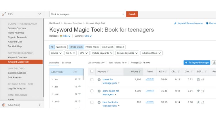Open Domain Overview in sidebar
The image size is (216, 119).
point(17,28)
